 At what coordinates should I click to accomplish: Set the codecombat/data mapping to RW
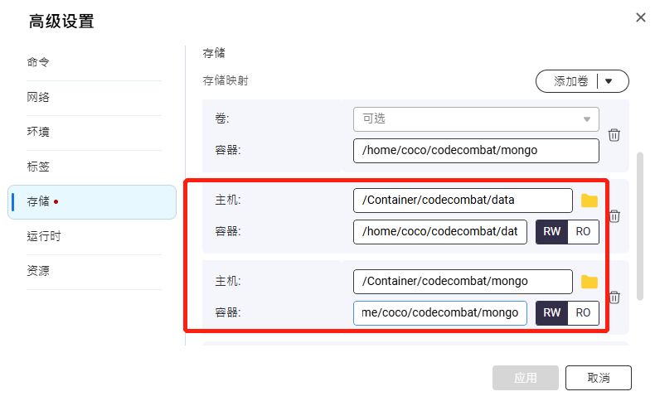coord(551,232)
